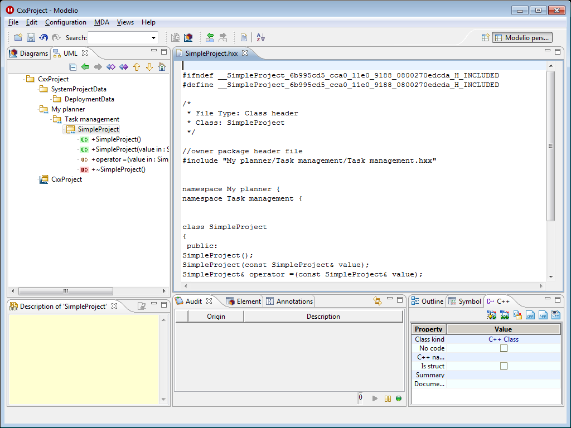Open the Configuration menu
The width and height of the screenshot is (571, 428).
(x=66, y=22)
